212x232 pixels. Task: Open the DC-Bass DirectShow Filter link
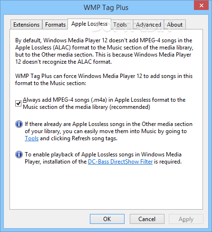(120, 162)
